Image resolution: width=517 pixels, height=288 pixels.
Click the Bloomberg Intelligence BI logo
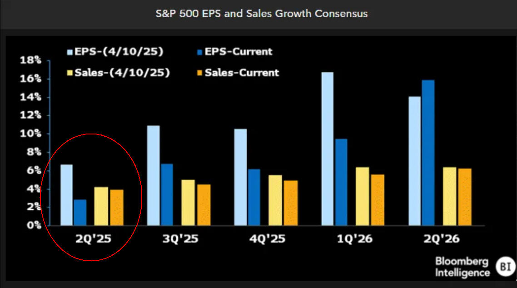click(506, 266)
